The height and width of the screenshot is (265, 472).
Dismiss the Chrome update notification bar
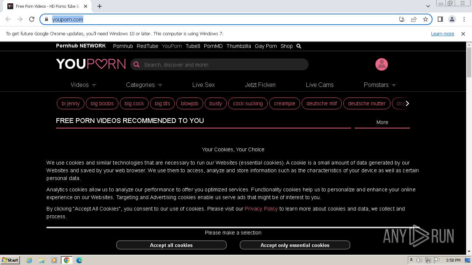pyautogui.click(x=463, y=33)
